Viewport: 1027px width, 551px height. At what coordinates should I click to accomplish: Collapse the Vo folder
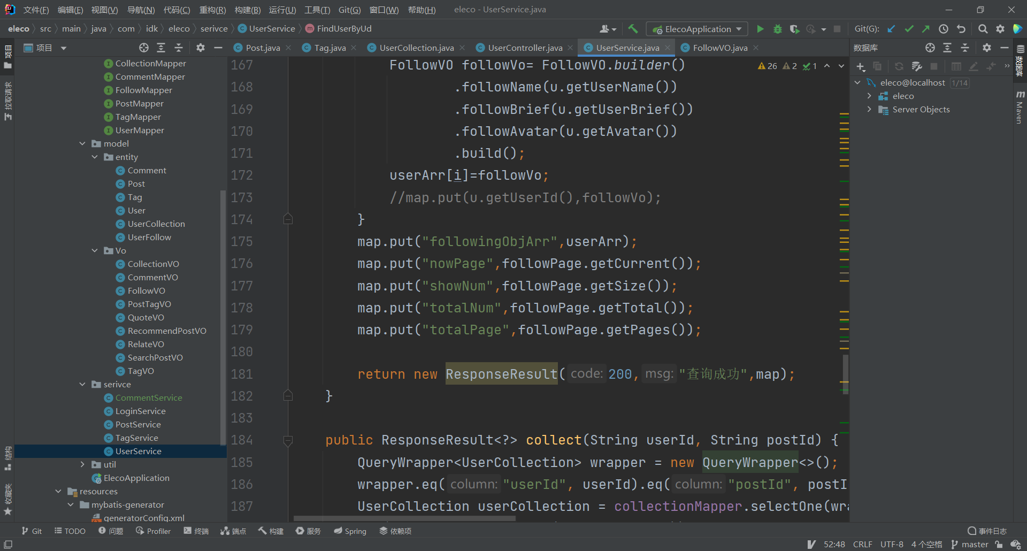coord(95,250)
